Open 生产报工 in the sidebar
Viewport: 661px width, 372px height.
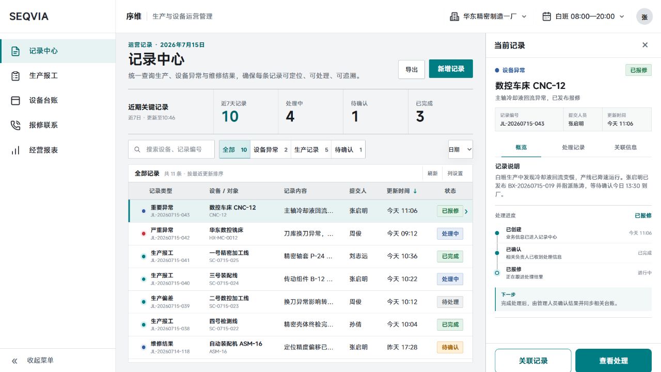tap(58, 76)
